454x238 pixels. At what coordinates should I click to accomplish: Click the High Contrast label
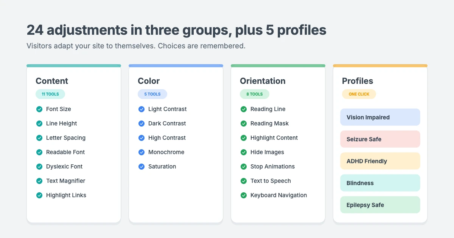(x=167, y=138)
